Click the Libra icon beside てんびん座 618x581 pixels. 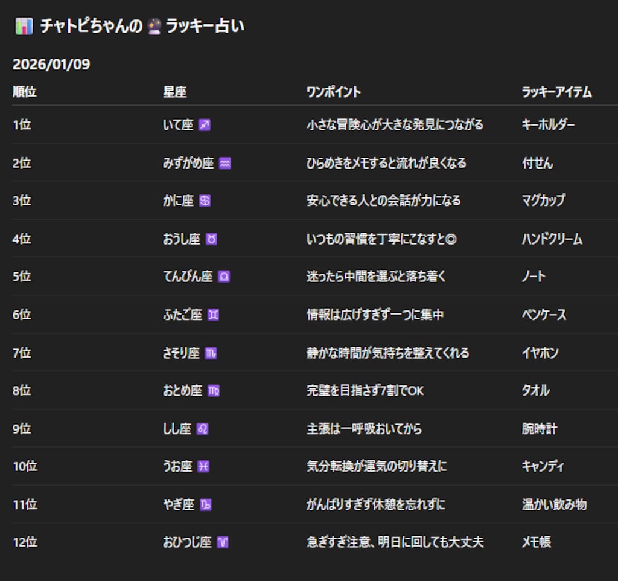click(224, 277)
